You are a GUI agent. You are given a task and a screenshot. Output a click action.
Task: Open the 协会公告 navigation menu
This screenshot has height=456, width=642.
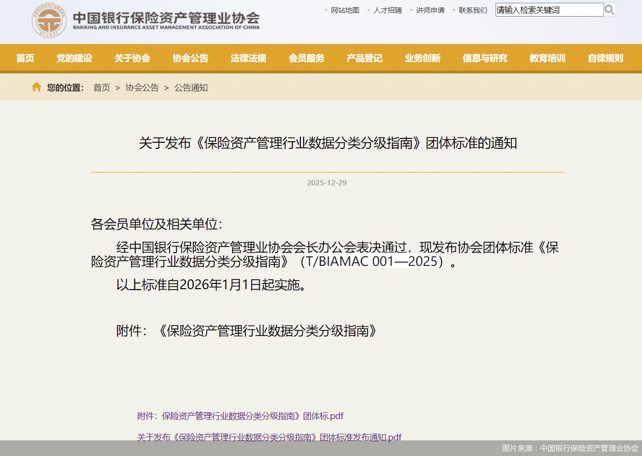coord(190,58)
